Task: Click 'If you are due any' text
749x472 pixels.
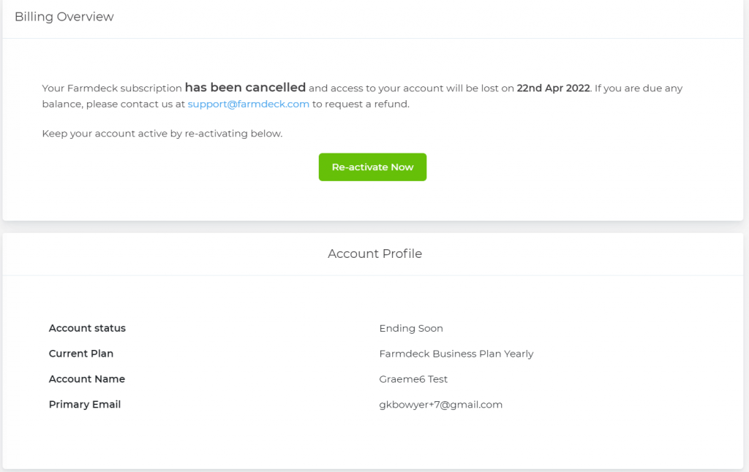Action: pos(639,88)
